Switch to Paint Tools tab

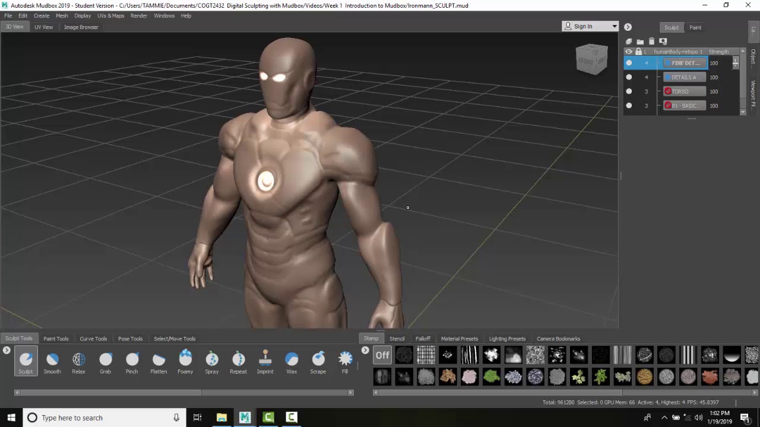(x=56, y=339)
